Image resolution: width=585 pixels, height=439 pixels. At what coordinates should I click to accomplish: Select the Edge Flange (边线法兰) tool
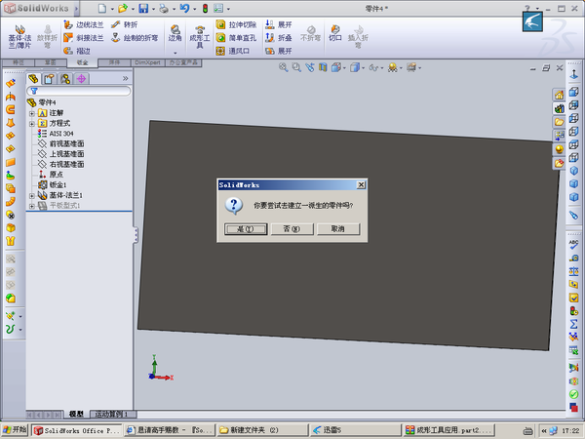tap(83, 24)
